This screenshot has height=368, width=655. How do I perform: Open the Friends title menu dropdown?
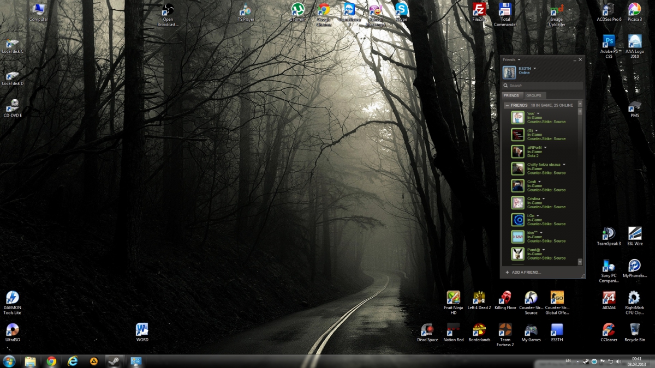click(519, 60)
